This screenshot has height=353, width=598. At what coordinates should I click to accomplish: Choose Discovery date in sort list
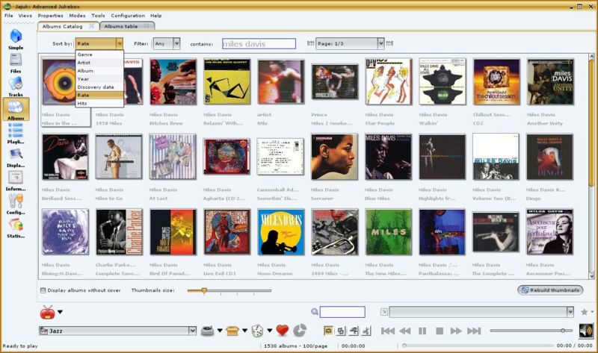pos(96,87)
